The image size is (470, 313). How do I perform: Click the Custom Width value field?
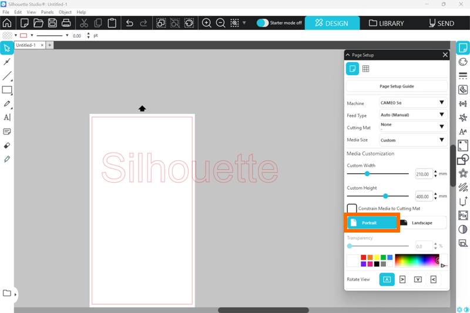[x=423, y=174]
